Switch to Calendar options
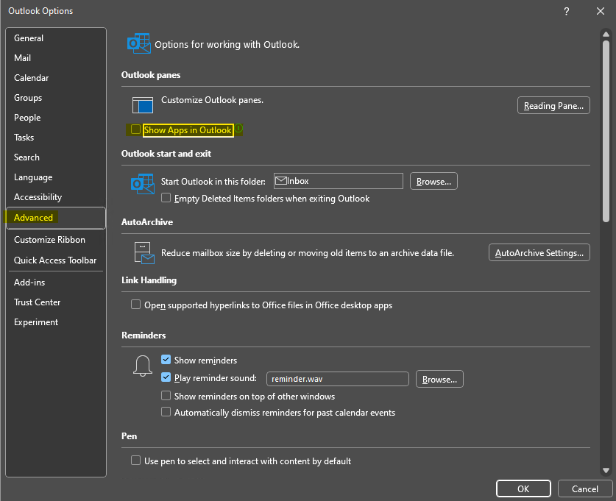Viewport: 616px width, 501px height. (56, 78)
